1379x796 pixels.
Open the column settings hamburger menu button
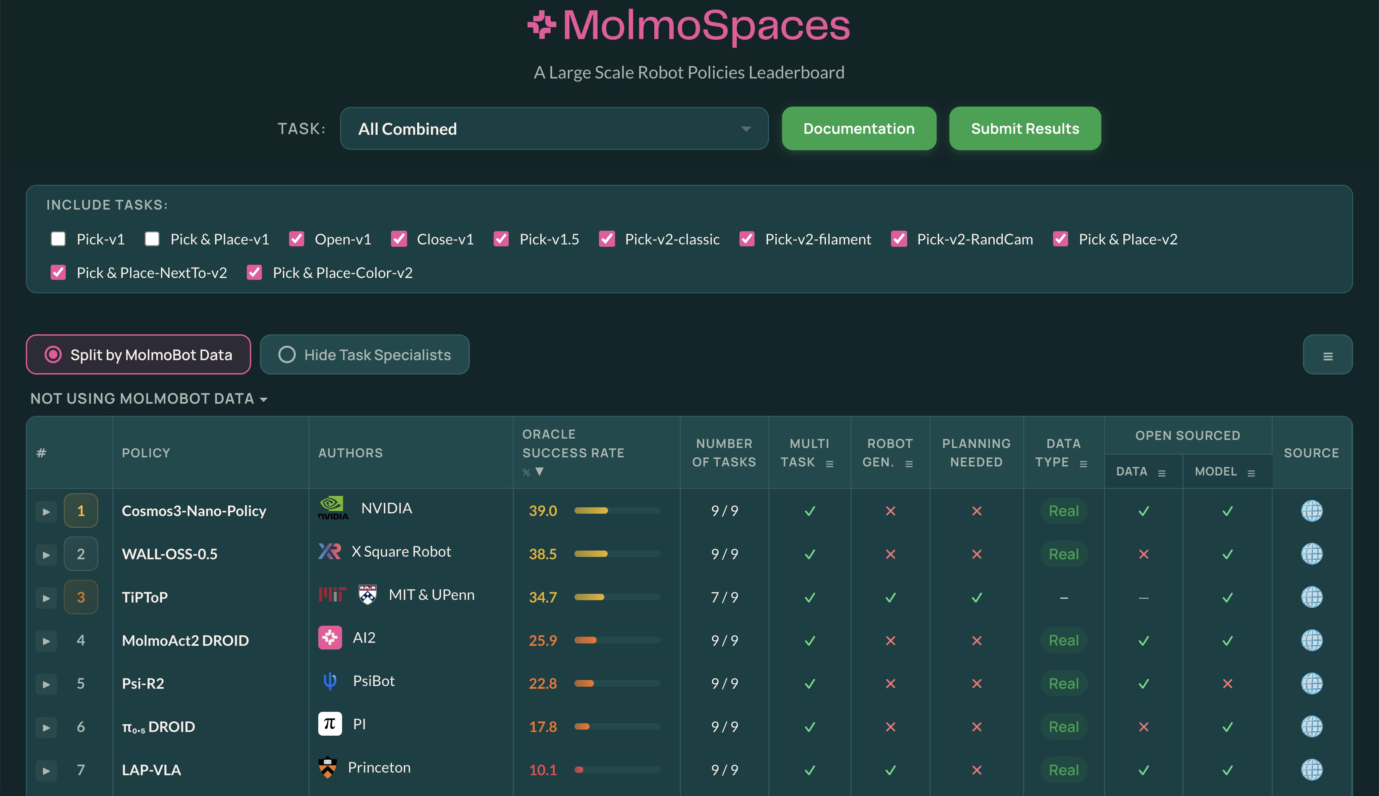pyautogui.click(x=1328, y=355)
